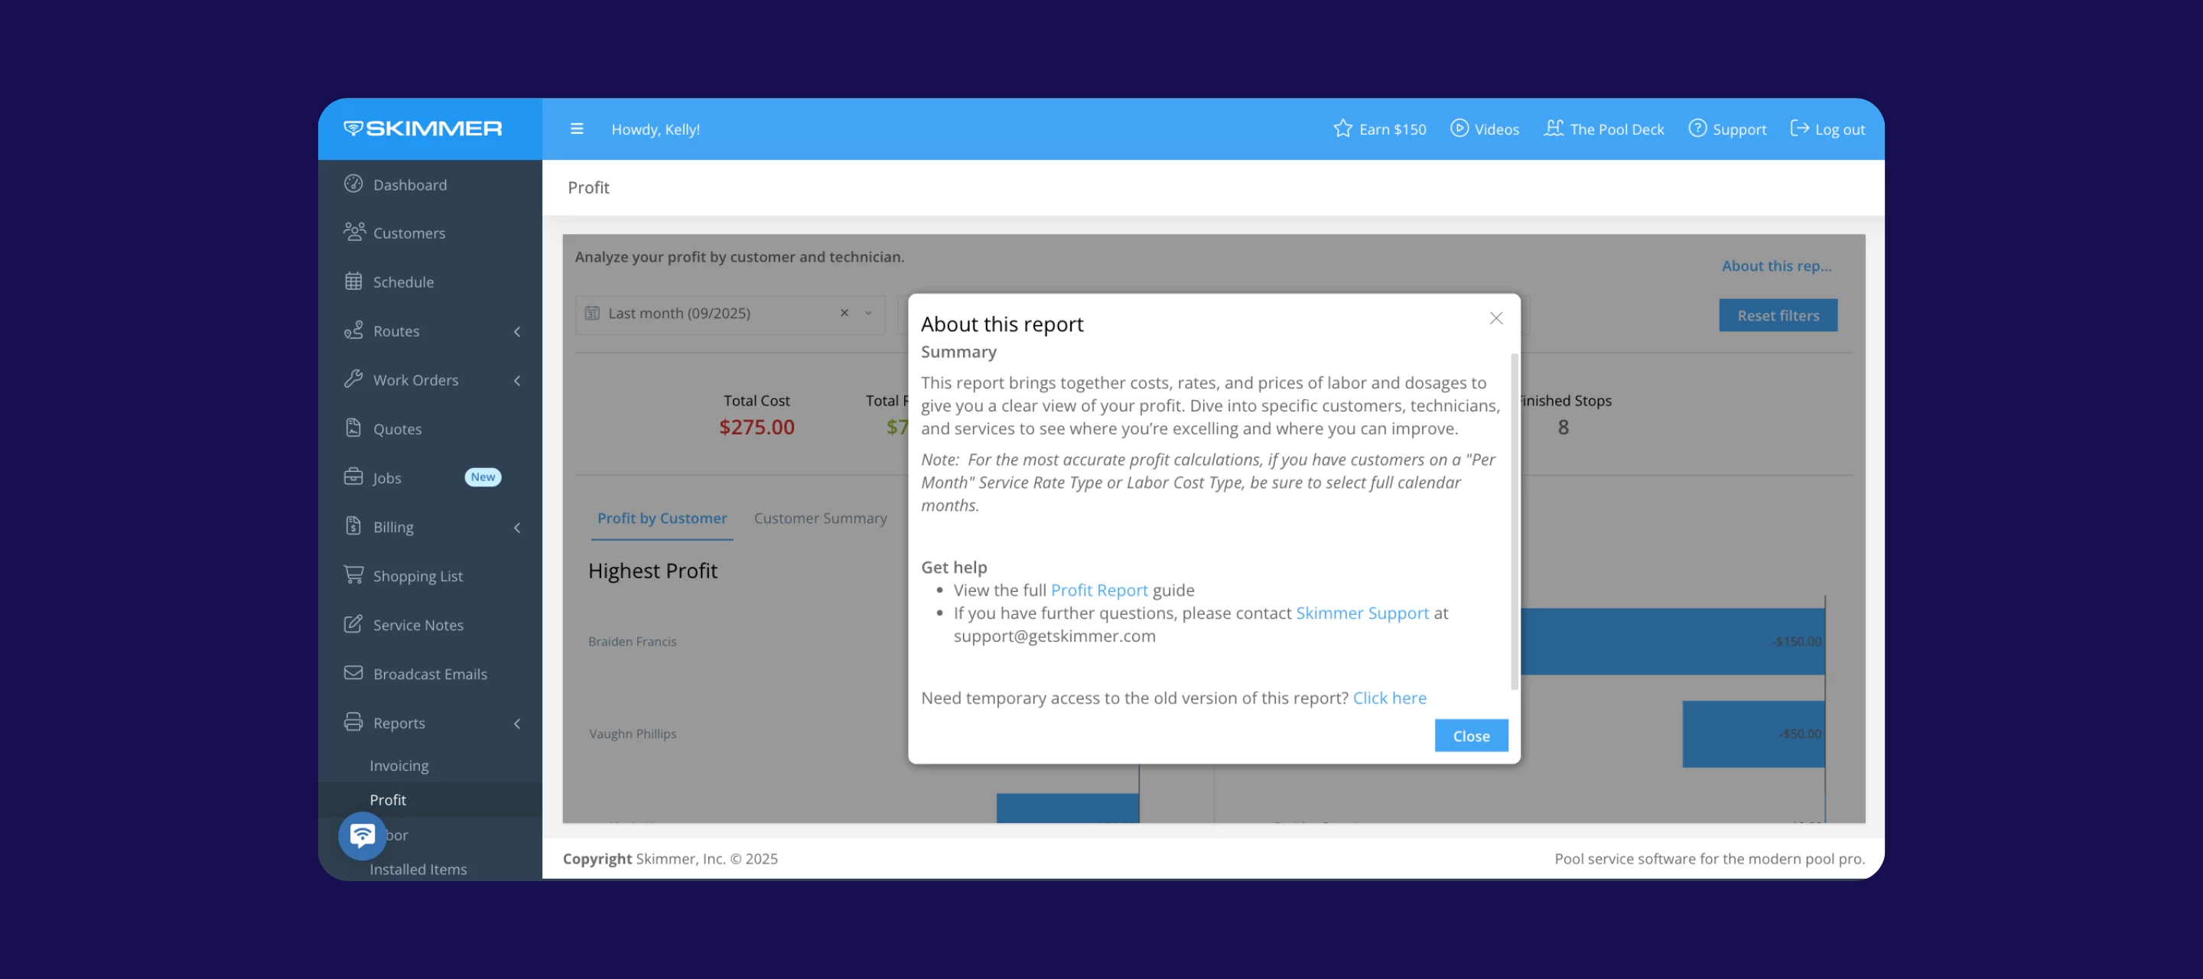Open the chat support bubble icon
2203x979 pixels.
pyautogui.click(x=362, y=834)
